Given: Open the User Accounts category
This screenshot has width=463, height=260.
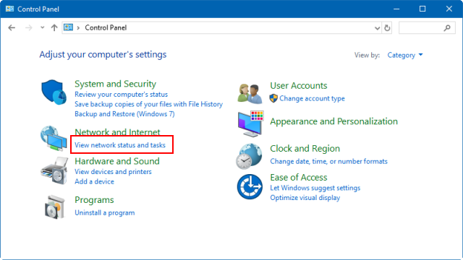Looking at the screenshot, I should [x=299, y=85].
